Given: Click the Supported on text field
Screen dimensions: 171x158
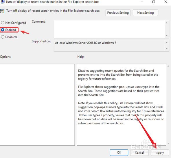Looking at the screenshot, I should [x=109, y=46].
